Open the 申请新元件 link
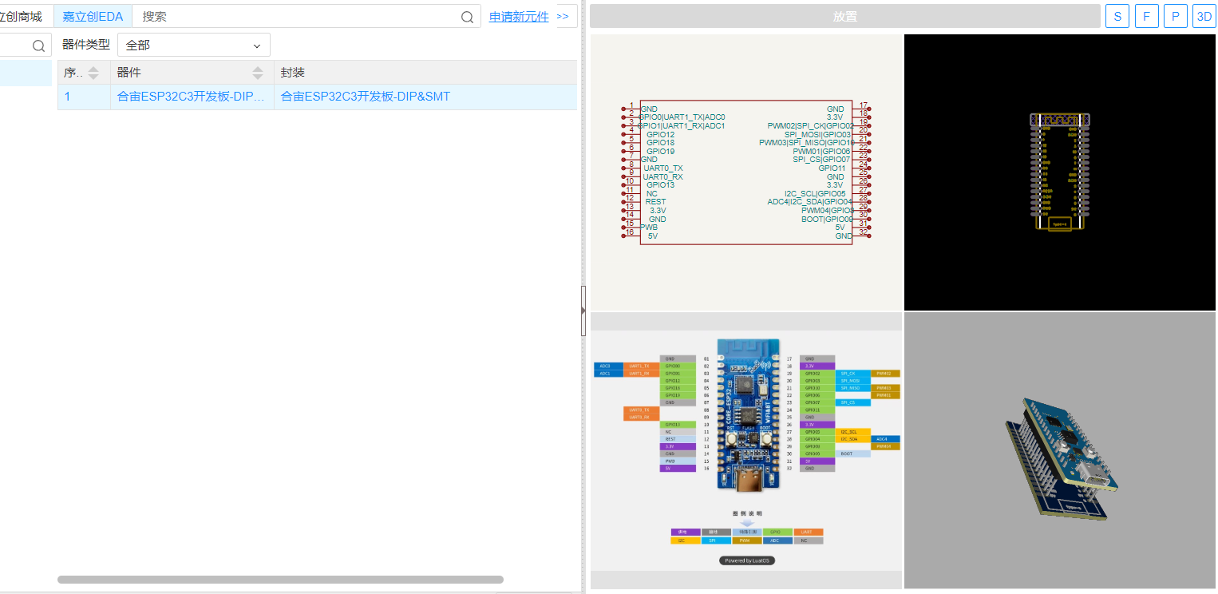The height and width of the screenshot is (594, 1218). (519, 16)
